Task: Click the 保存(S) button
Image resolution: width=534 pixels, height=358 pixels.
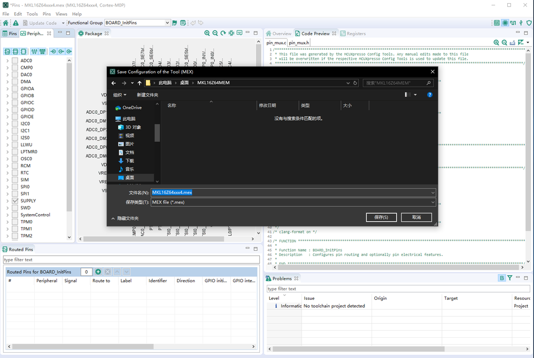Action: (x=381, y=217)
